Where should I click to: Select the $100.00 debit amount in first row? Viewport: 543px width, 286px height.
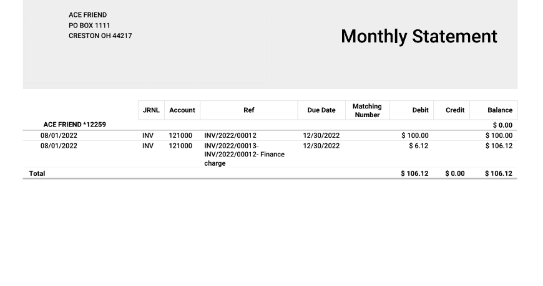pyautogui.click(x=414, y=135)
